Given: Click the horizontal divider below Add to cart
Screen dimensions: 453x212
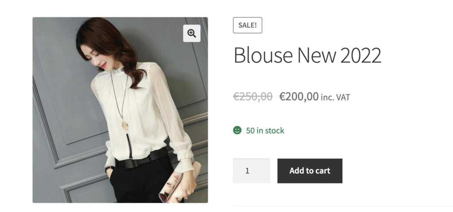Looking at the screenshot, I should (343, 206).
